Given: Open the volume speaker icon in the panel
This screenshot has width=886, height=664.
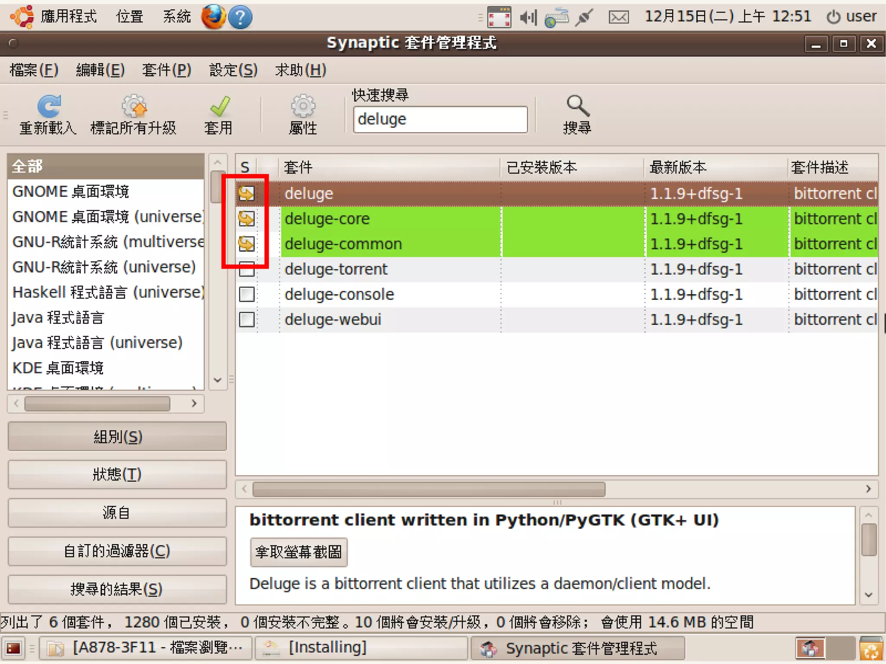Looking at the screenshot, I should 528,17.
